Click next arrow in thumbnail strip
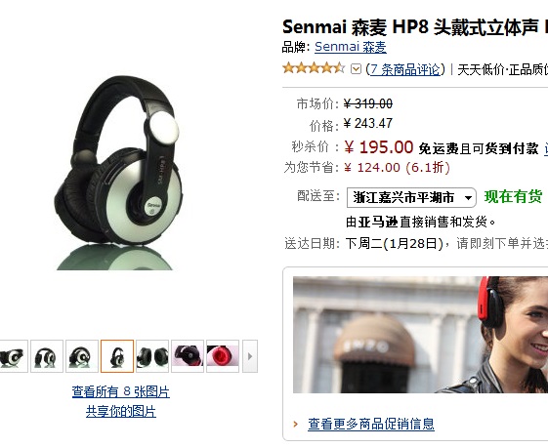 250,356
